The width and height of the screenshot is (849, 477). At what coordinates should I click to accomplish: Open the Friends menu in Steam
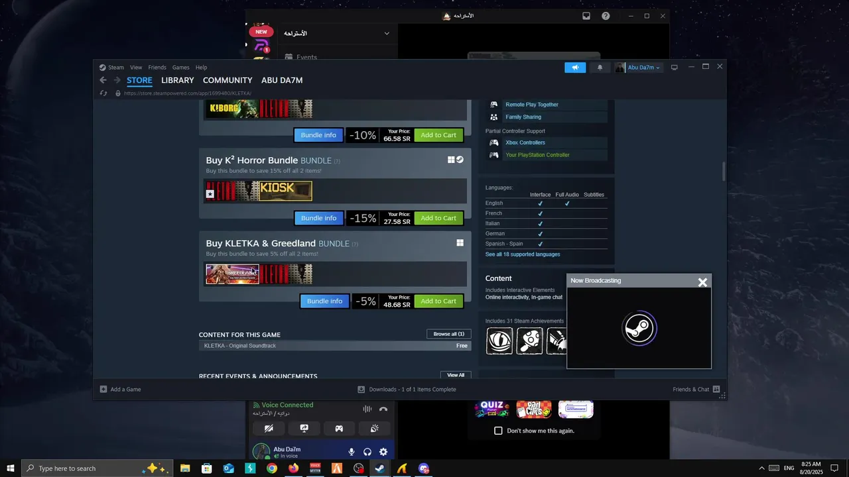157,68
